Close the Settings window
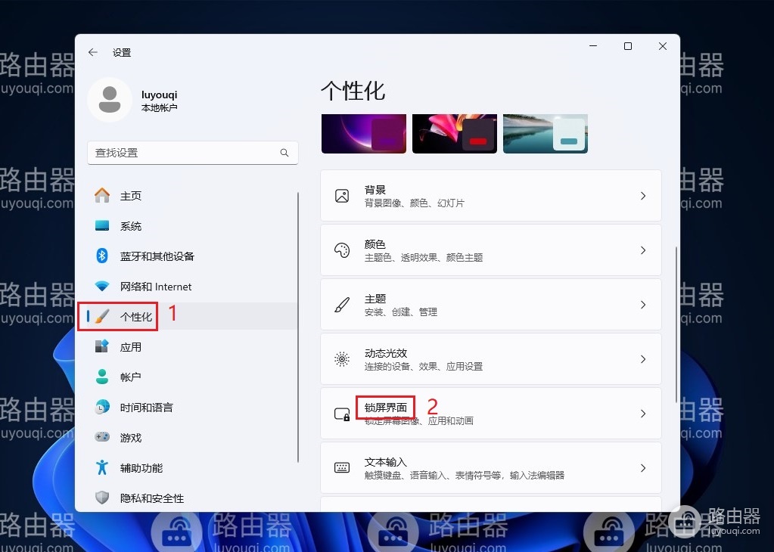Image resolution: width=774 pixels, height=552 pixels. point(663,46)
